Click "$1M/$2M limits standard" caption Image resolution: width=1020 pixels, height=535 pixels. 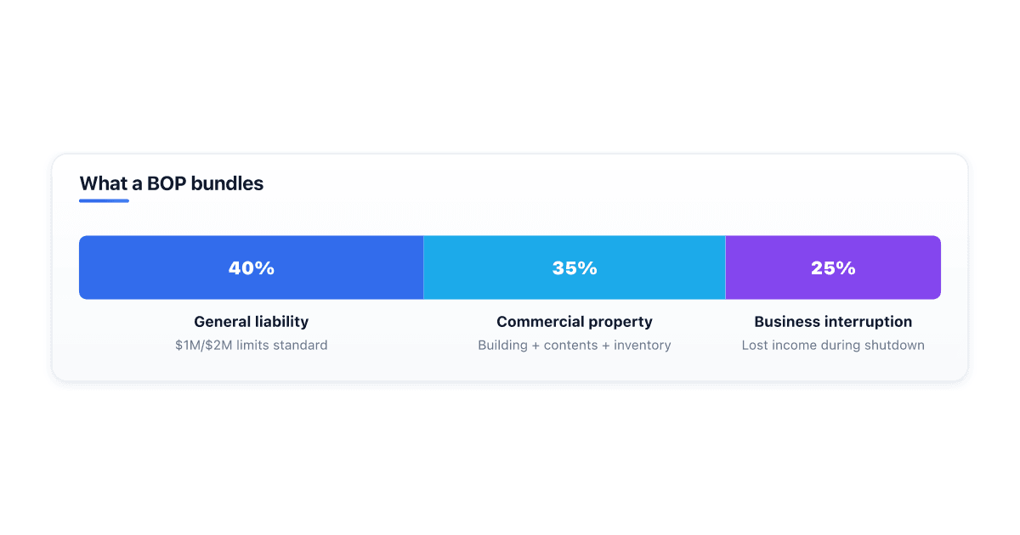[x=252, y=345]
